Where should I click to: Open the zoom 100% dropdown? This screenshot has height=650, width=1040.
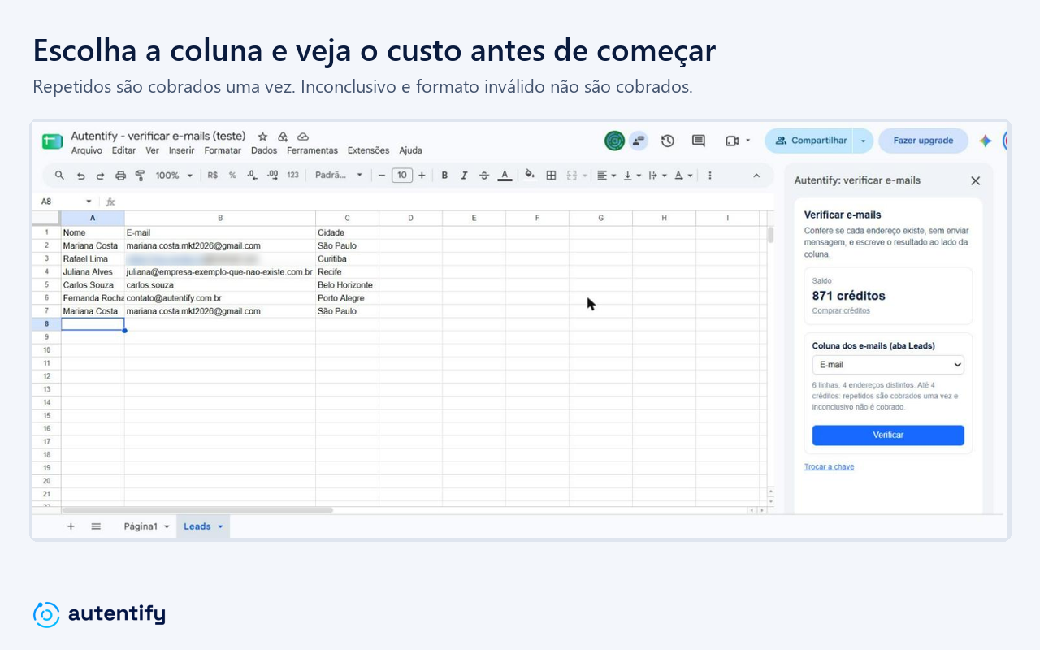coord(175,175)
